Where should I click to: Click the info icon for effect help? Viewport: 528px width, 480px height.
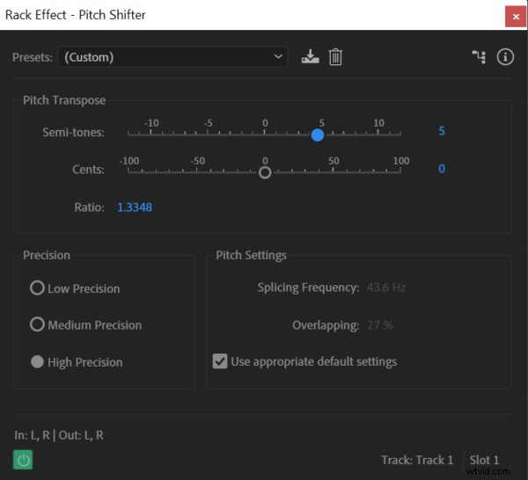point(505,57)
